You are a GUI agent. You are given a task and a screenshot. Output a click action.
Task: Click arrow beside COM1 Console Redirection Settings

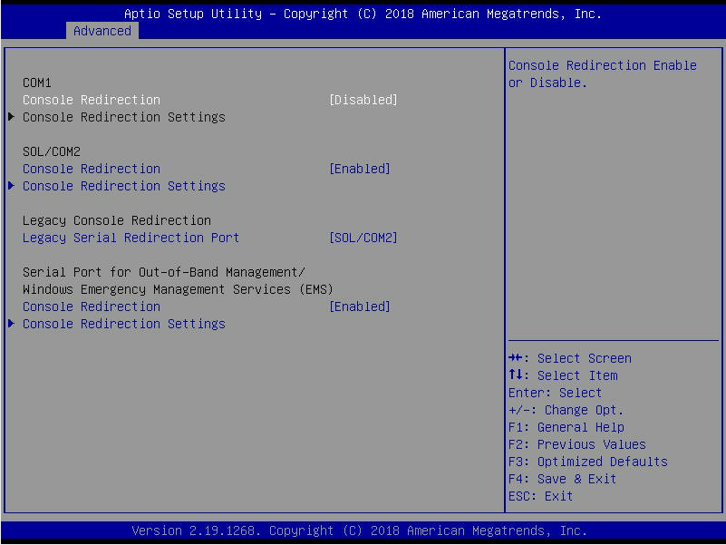tap(12, 117)
